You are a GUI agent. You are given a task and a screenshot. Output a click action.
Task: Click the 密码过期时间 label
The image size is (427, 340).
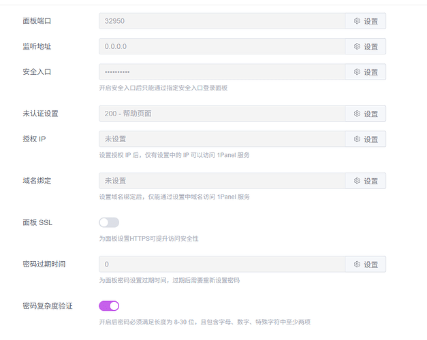click(44, 264)
